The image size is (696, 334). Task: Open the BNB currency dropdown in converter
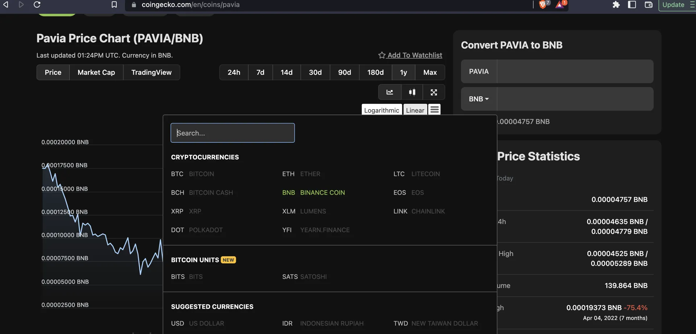pos(479,99)
